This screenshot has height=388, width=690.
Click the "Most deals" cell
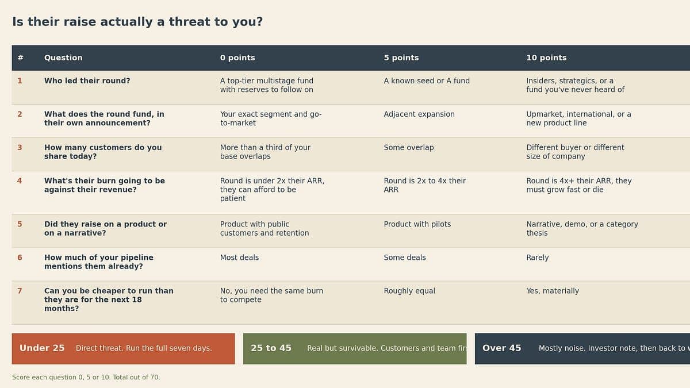239,258
